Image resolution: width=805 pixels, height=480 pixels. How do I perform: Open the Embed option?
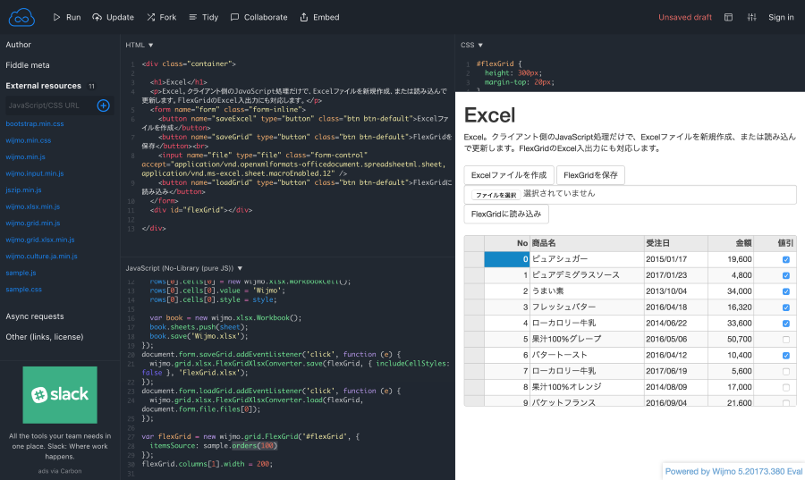tap(319, 18)
